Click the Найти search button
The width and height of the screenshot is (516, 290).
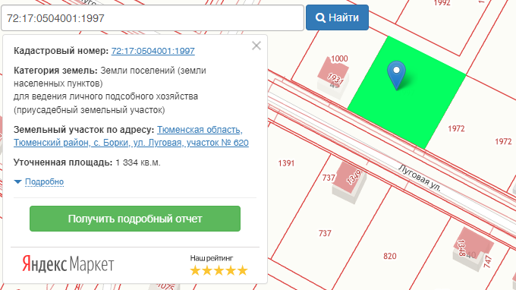[337, 17]
